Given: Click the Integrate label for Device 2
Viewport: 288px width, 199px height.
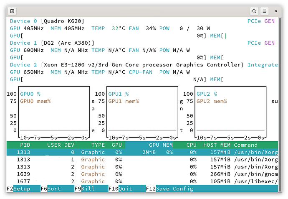Looking at the screenshot, I should tap(263, 65).
